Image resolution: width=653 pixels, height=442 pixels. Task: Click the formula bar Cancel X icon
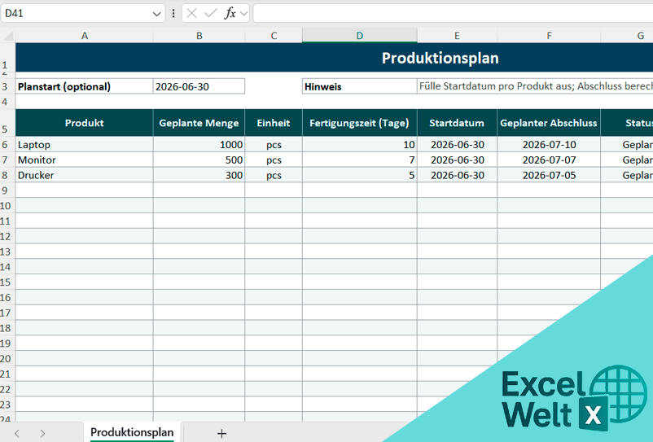click(x=191, y=13)
